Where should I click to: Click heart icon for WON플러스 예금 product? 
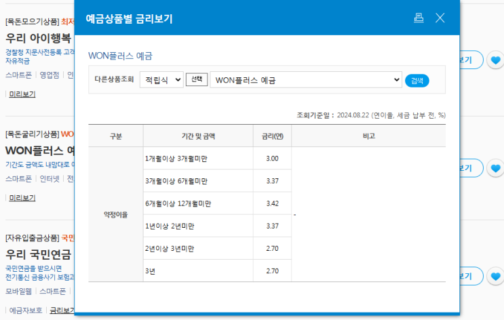click(x=496, y=168)
